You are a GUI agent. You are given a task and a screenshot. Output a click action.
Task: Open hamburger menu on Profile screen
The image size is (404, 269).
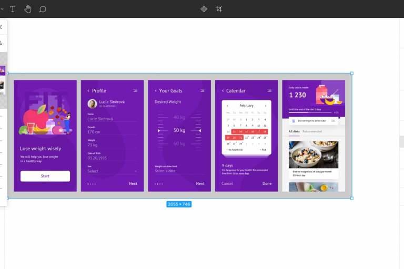coord(135,90)
